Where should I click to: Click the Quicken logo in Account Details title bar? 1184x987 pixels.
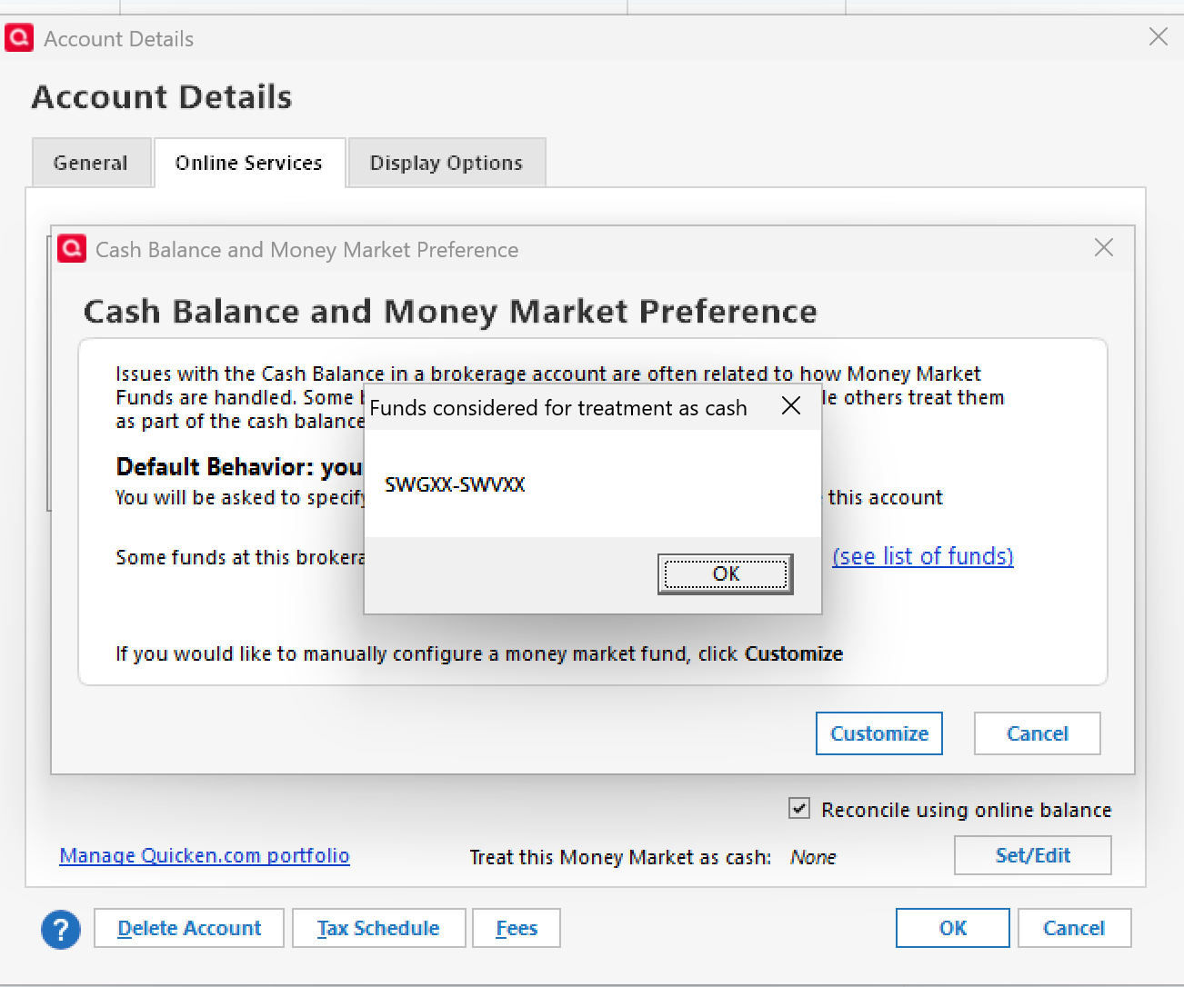point(19,38)
